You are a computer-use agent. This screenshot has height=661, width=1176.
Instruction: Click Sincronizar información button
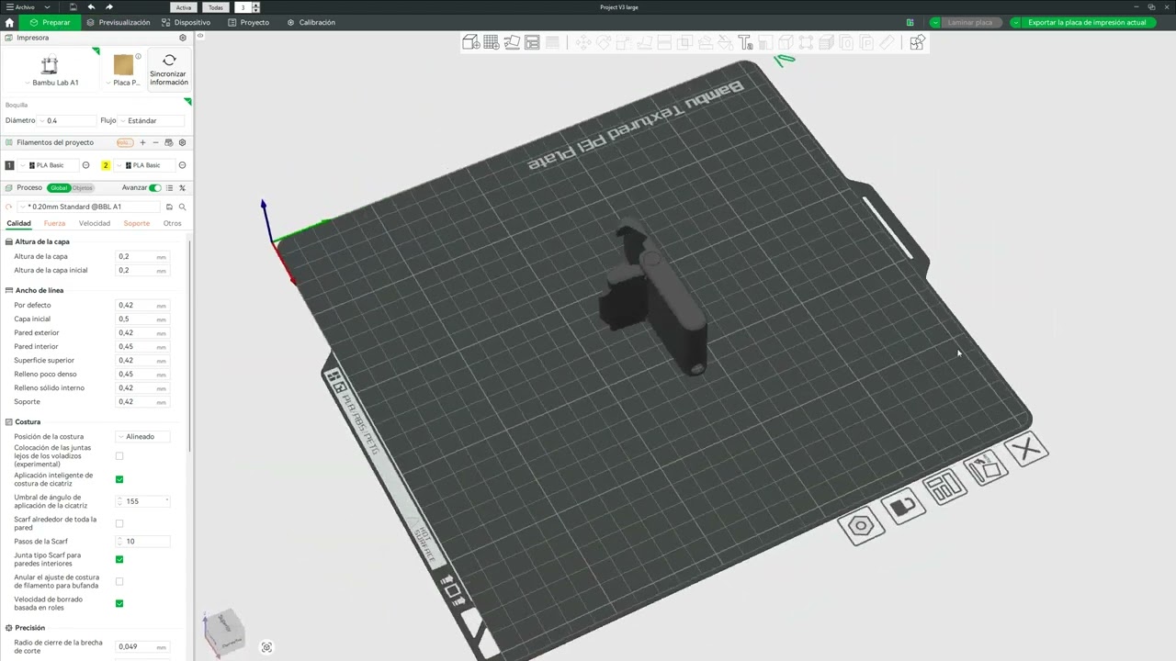(169, 70)
